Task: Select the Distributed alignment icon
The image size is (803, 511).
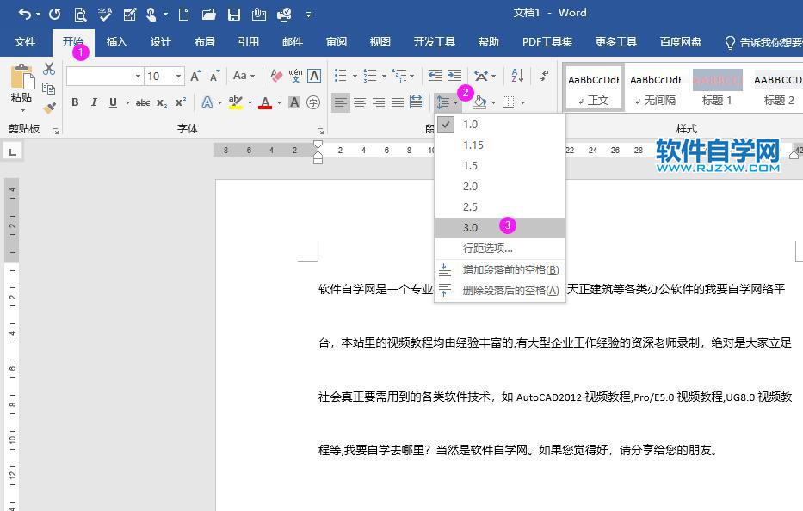Action: [418, 102]
